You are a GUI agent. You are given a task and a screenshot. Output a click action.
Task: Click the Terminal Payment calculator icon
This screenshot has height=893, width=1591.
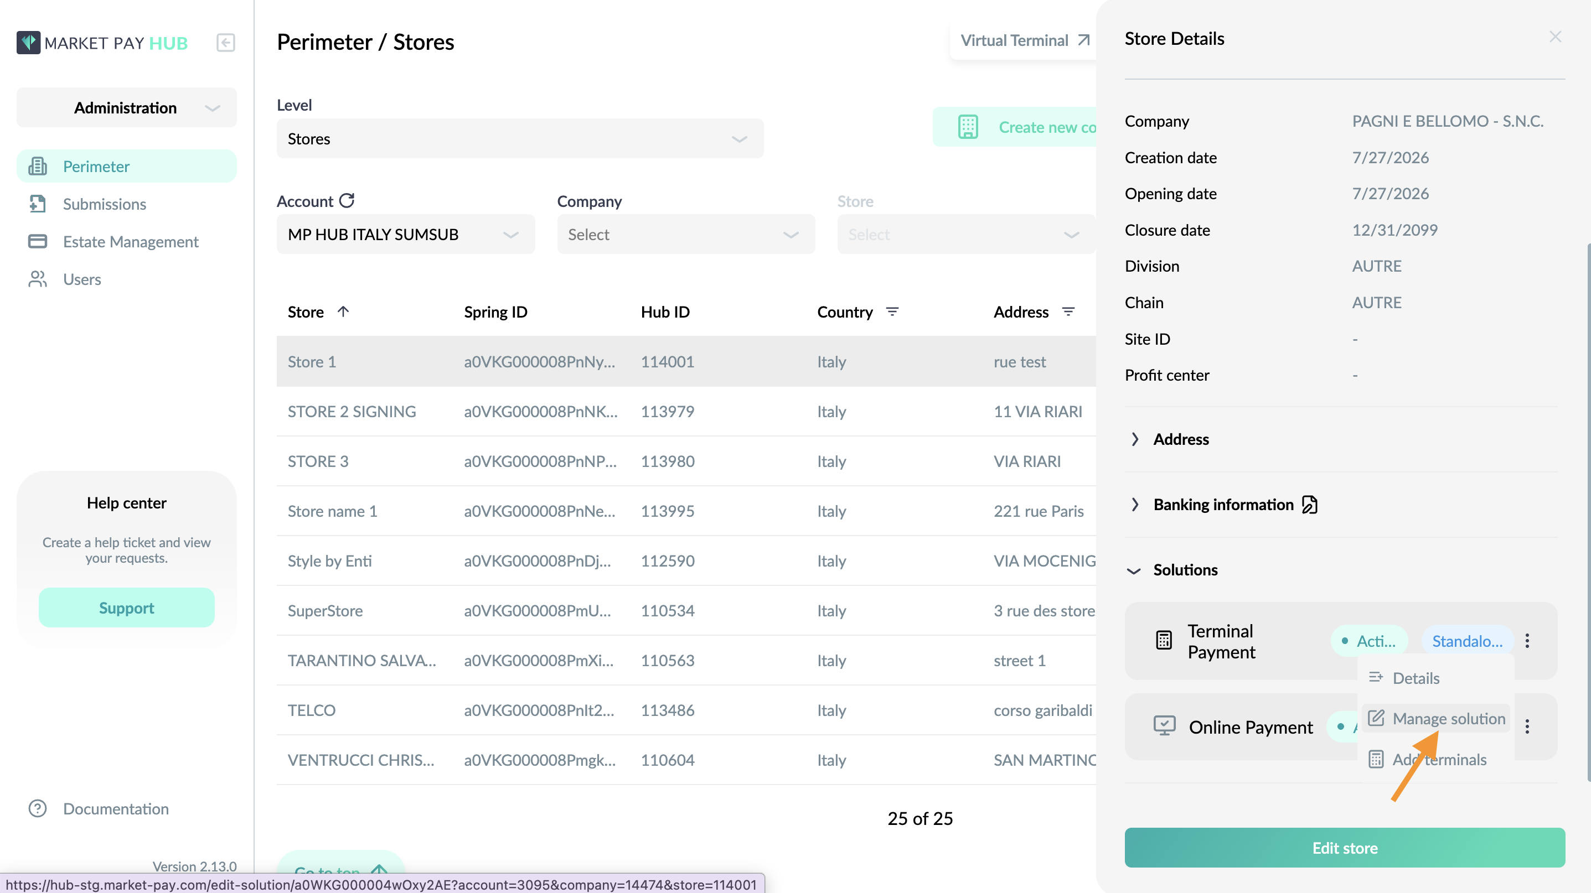click(1164, 641)
